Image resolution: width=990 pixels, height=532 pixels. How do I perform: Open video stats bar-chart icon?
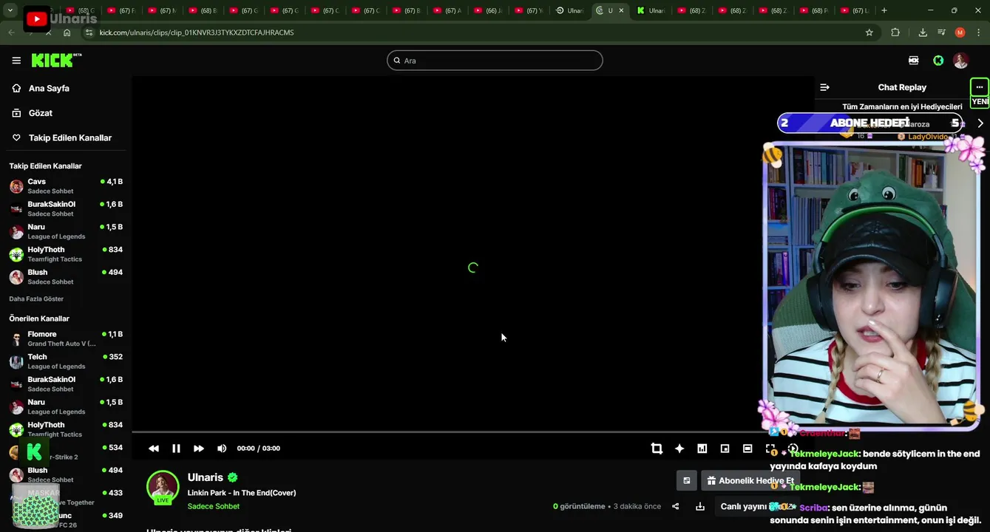(x=702, y=449)
